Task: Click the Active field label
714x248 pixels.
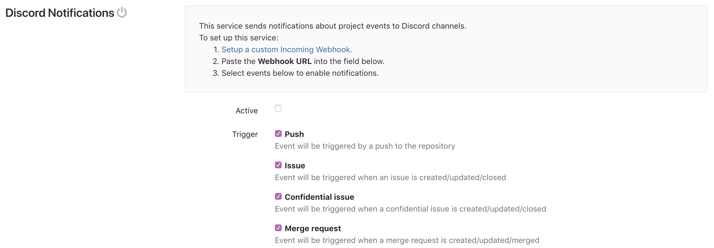Action: point(247,111)
